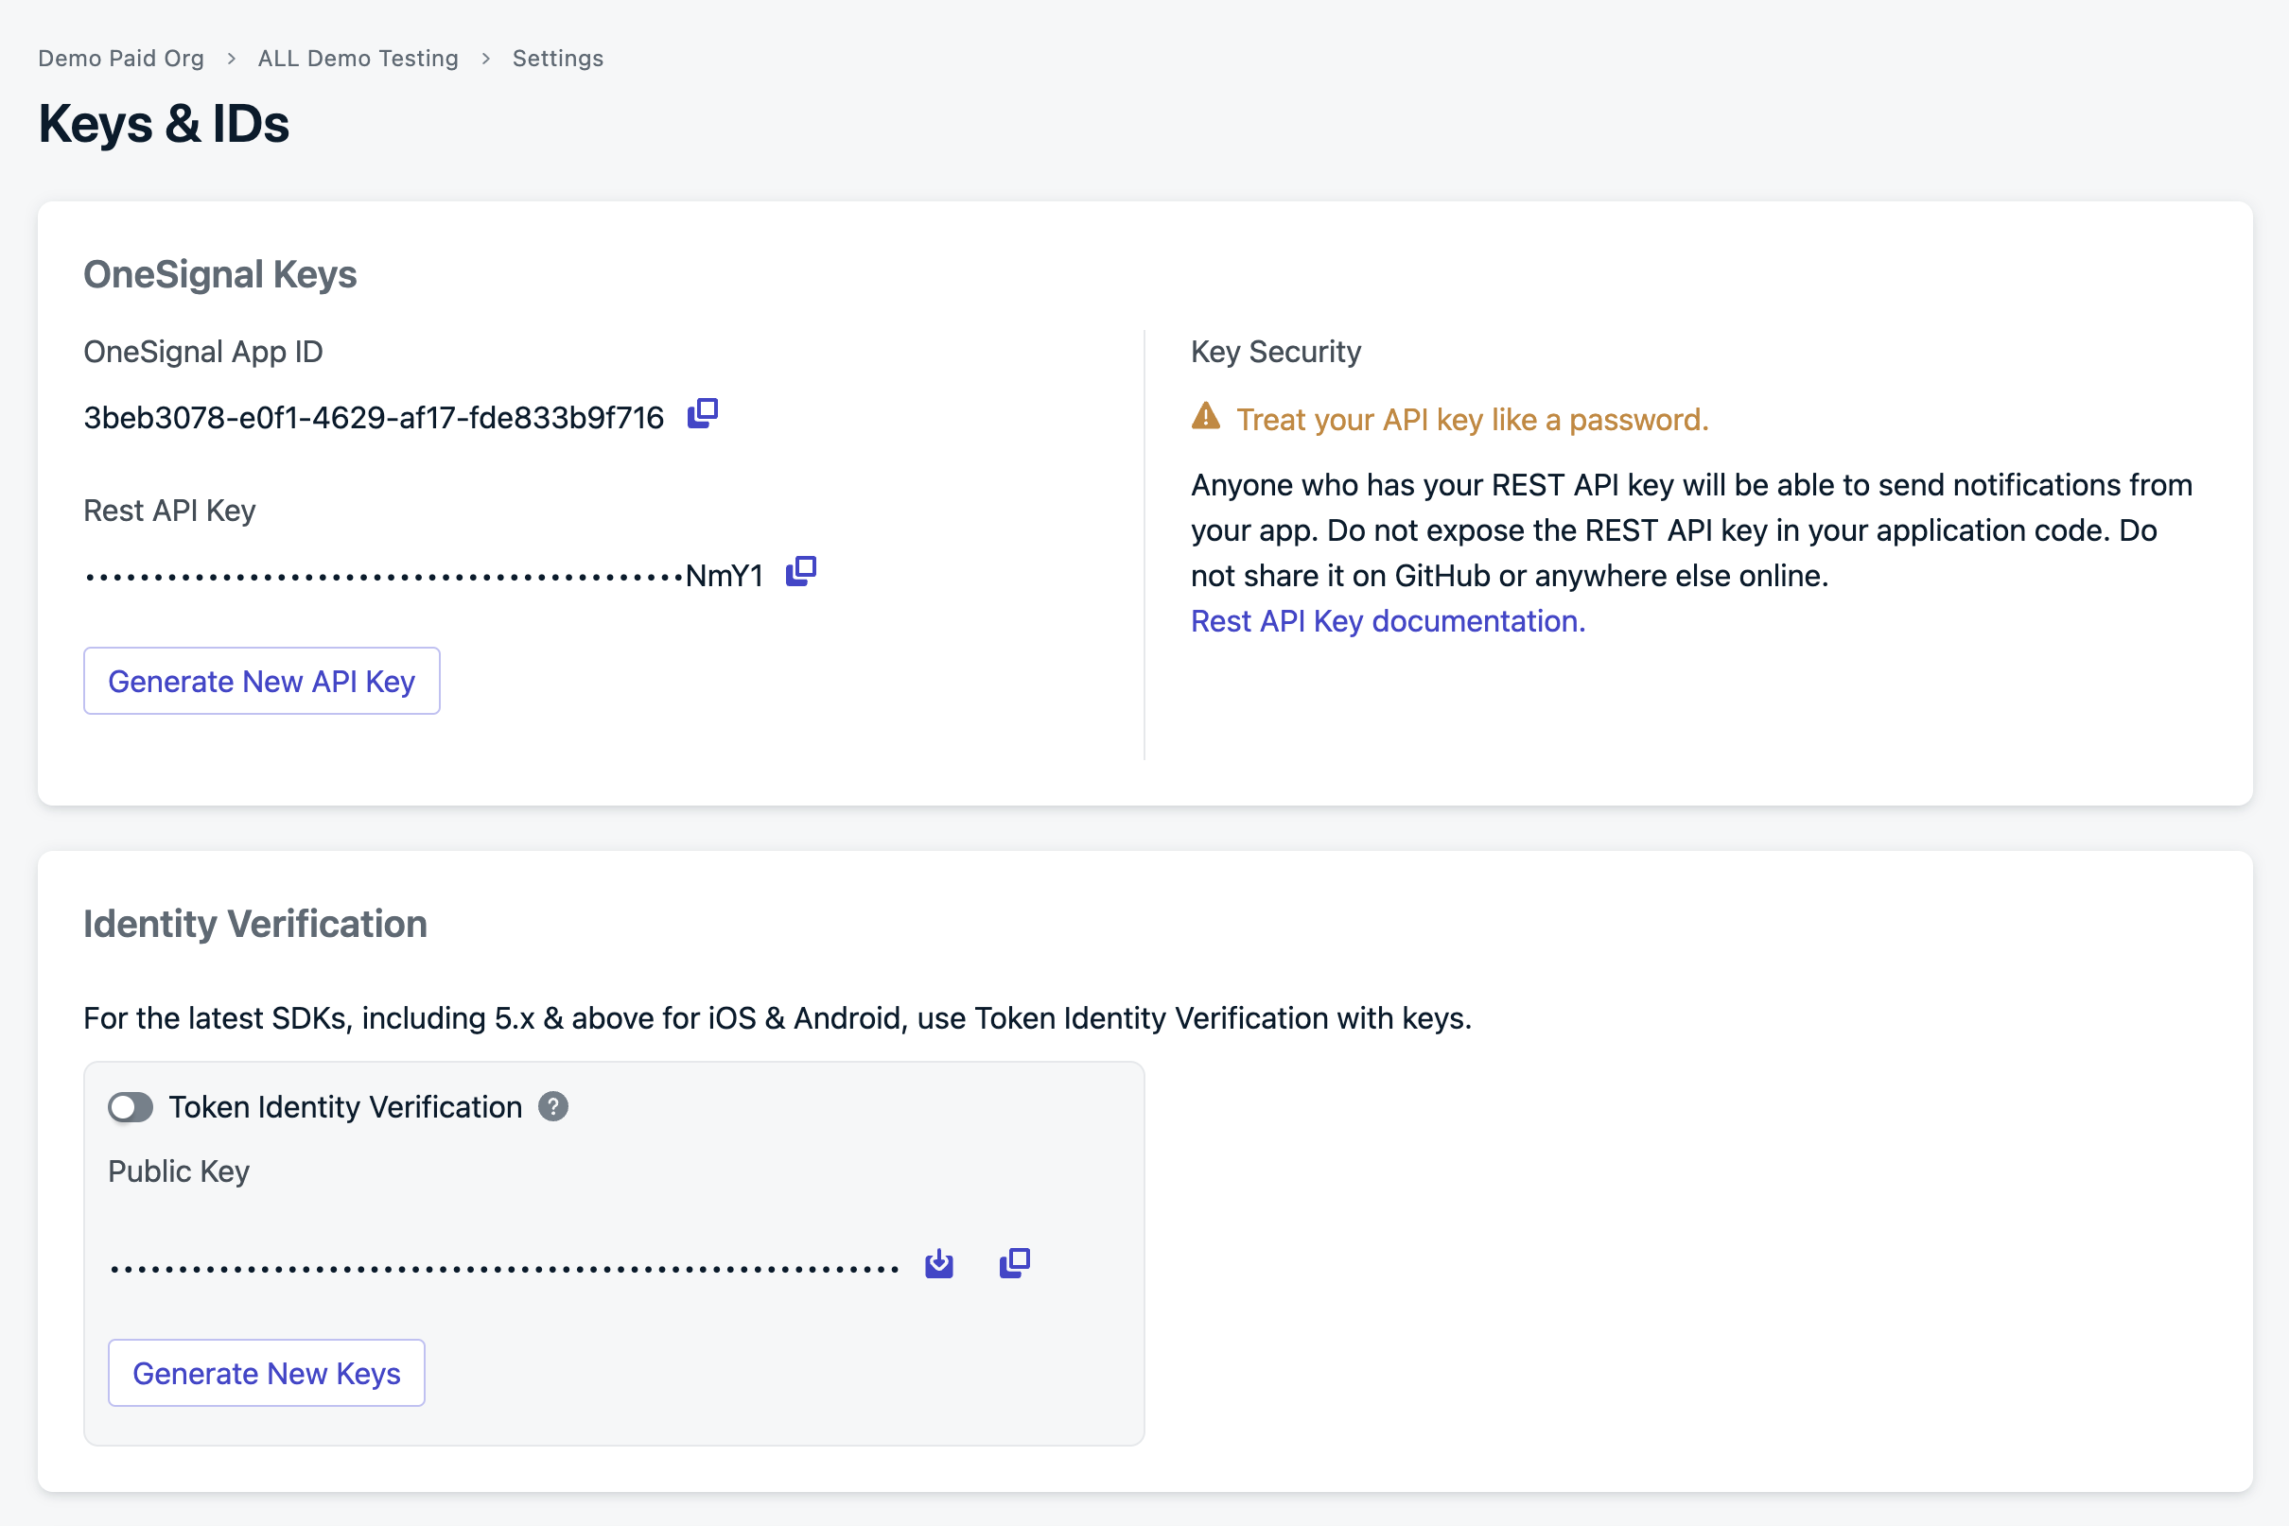Image resolution: width=2289 pixels, height=1526 pixels.
Task: Navigate to Settings breadcrumb
Action: click(x=558, y=59)
